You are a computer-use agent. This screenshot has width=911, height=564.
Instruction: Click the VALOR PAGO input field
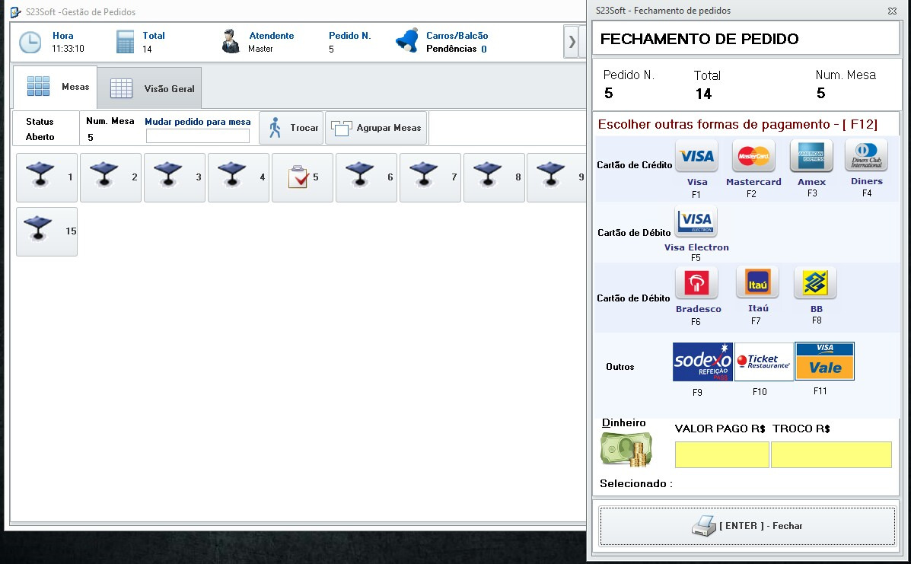[x=721, y=454]
